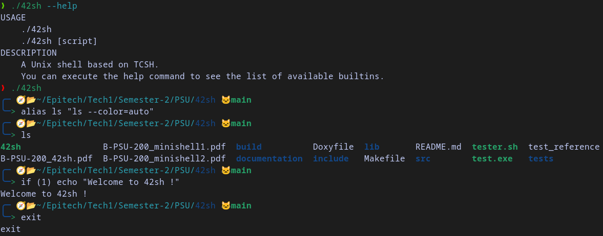Image resolution: width=603 pixels, height=236 pixels.
Task: Click the compass emoji above the "alias ls" command
Action: click(x=21, y=100)
